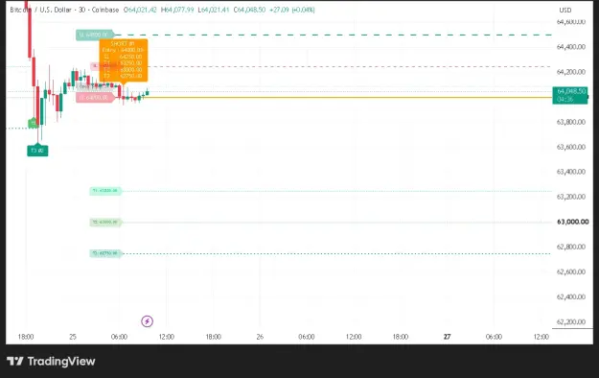Click the low value L64,021.41
The image size is (599, 378).
click(x=214, y=10)
